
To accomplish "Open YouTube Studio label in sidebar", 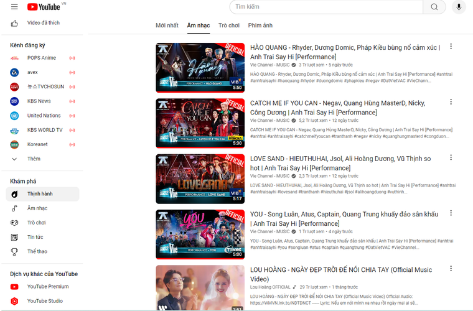I will (x=45, y=301).
